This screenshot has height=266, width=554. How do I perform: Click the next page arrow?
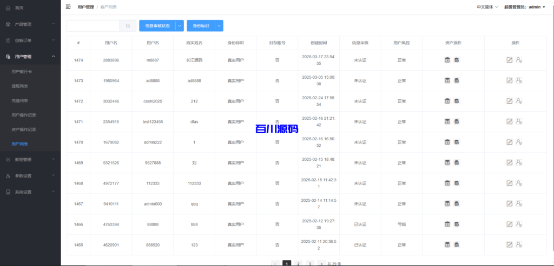[x=321, y=263]
